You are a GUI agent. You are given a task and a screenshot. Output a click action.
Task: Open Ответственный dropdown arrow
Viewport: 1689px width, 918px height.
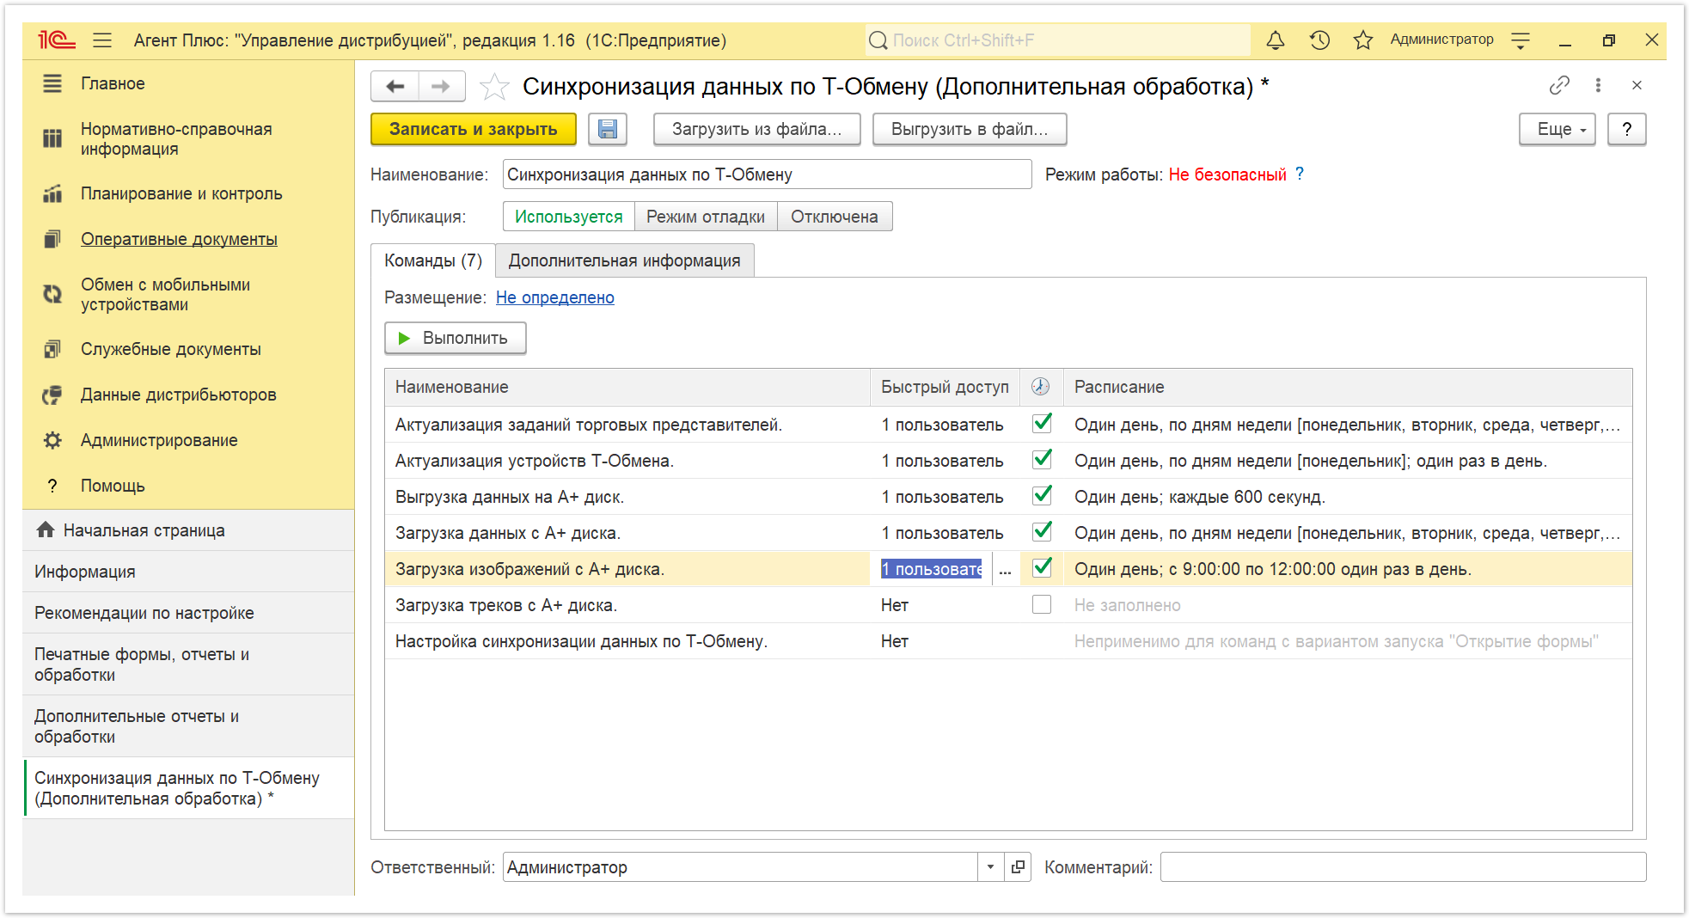[990, 867]
